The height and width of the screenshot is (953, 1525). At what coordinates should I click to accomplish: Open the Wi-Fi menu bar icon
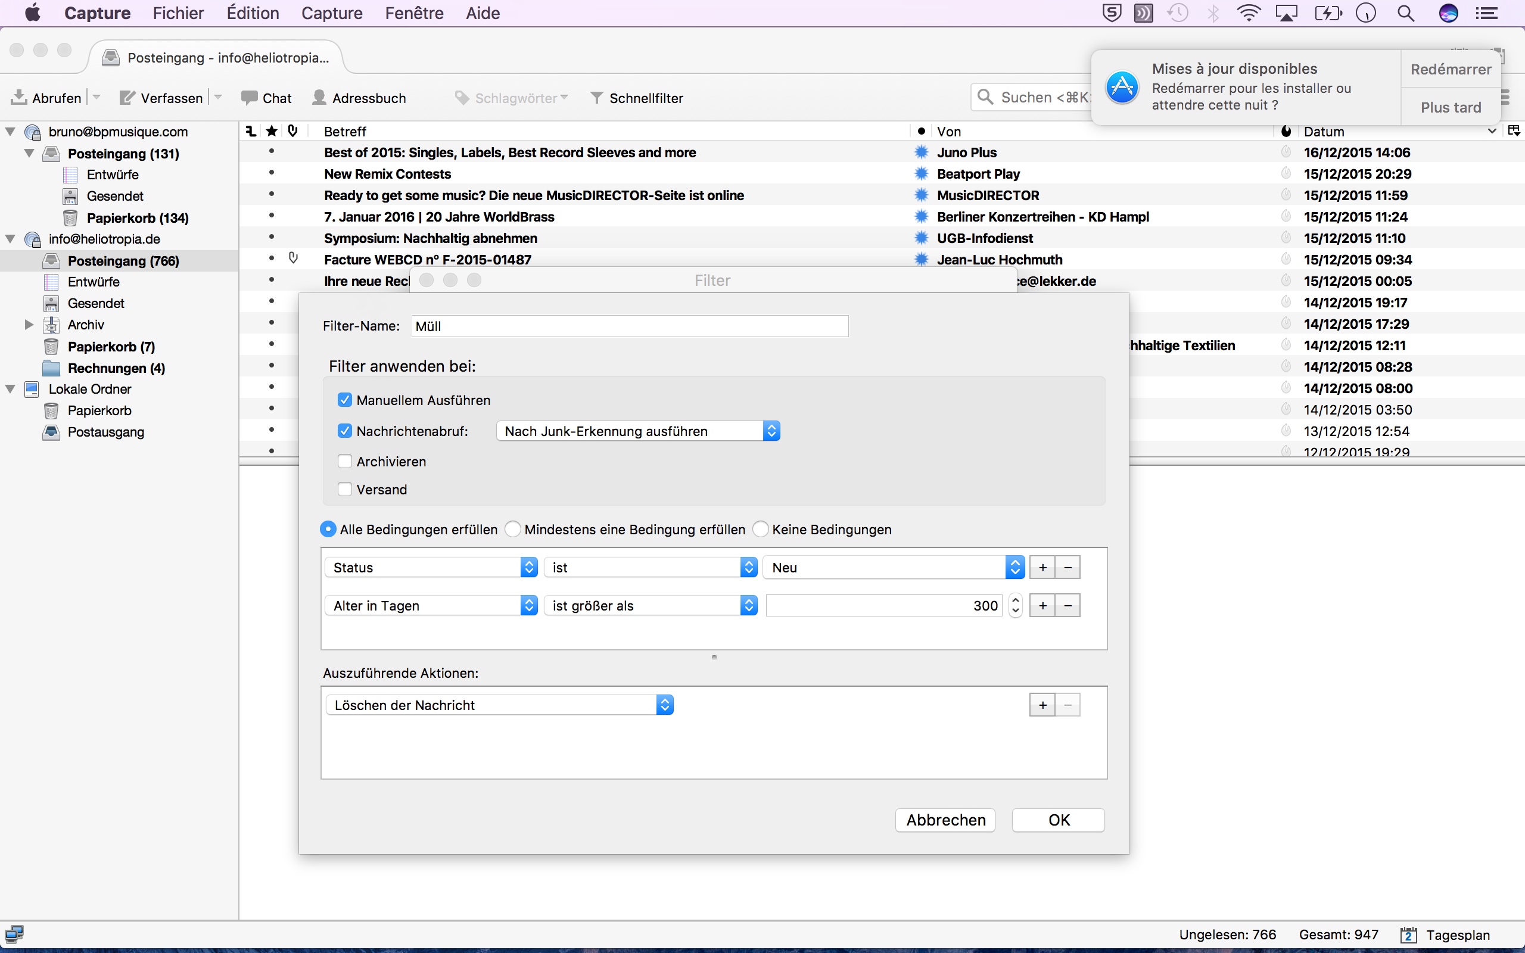pyautogui.click(x=1248, y=13)
